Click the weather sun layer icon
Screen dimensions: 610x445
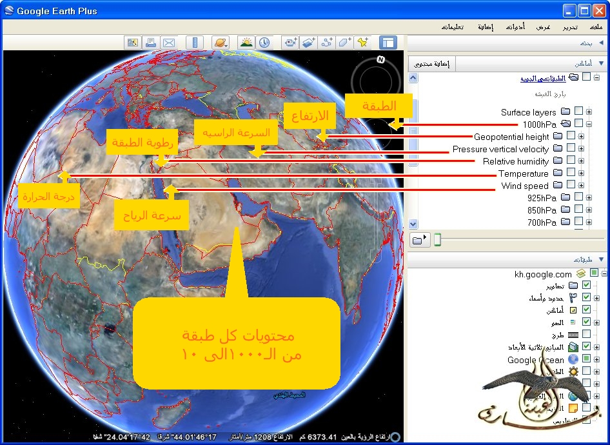[x=573, y=371]
